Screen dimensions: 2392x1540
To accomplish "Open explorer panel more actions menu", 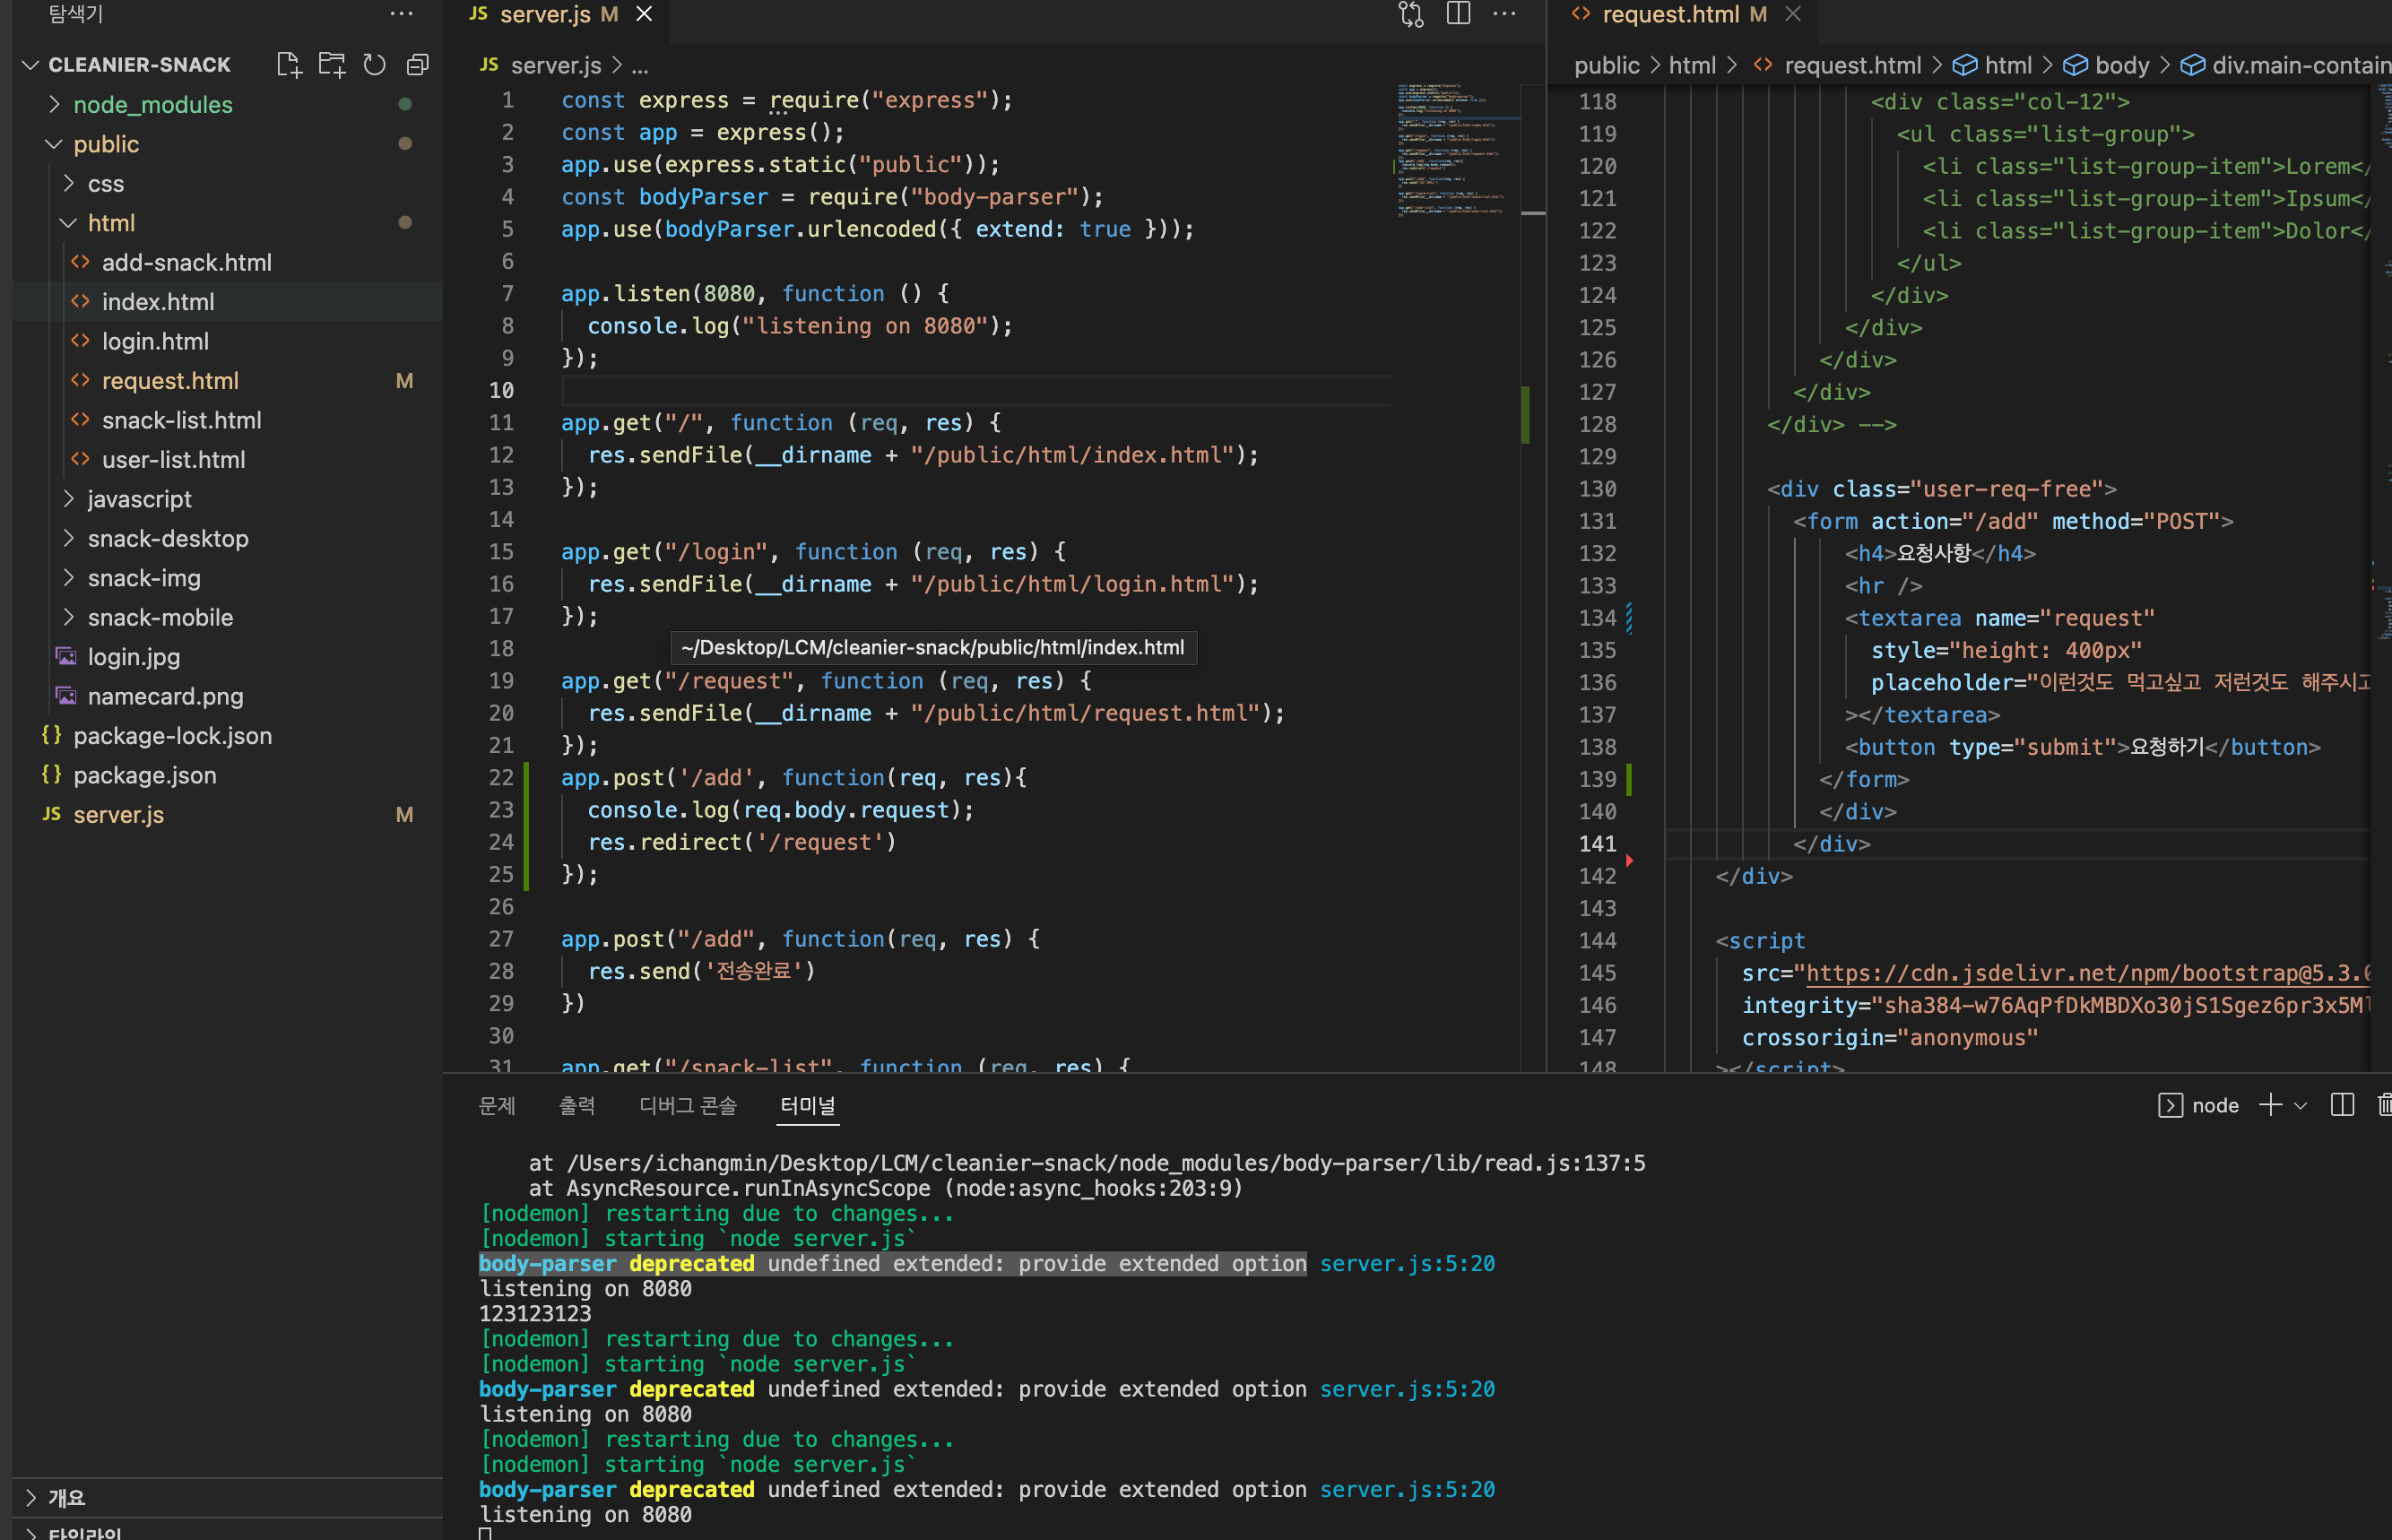I will (402, 14).
